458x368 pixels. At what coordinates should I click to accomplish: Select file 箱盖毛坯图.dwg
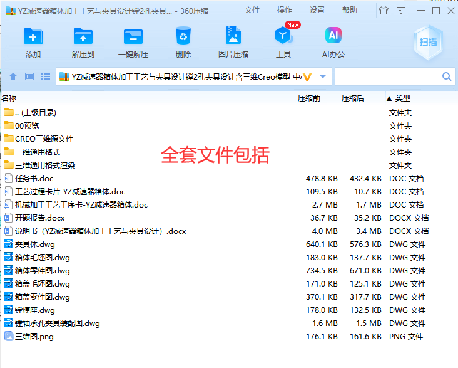pos(37,284)
